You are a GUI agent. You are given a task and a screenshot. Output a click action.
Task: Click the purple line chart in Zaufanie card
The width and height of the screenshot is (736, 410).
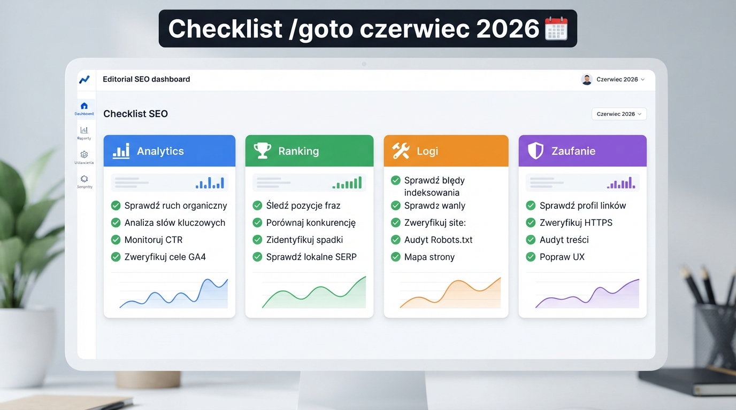pyautogui.click(x=587, y=293)
